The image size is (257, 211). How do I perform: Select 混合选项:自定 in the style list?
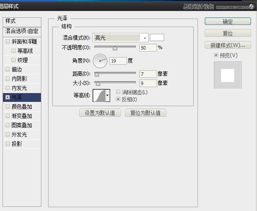[22, 31]
